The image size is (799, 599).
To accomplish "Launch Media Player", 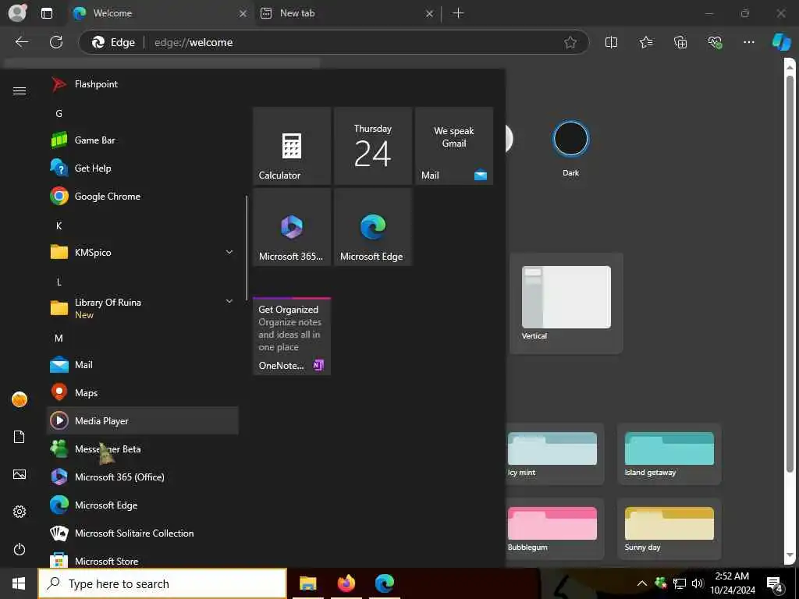I will (143, 420).
